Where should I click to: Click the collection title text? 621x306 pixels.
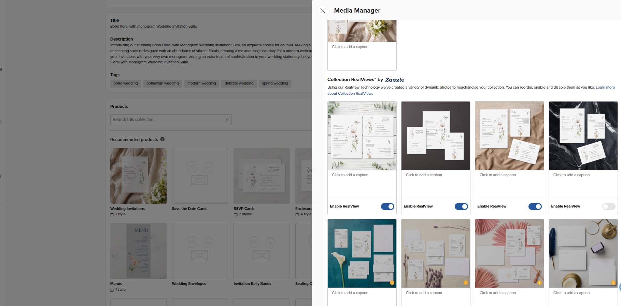154,26
